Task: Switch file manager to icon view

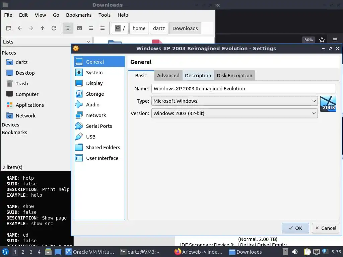Action: click(68, 28)
